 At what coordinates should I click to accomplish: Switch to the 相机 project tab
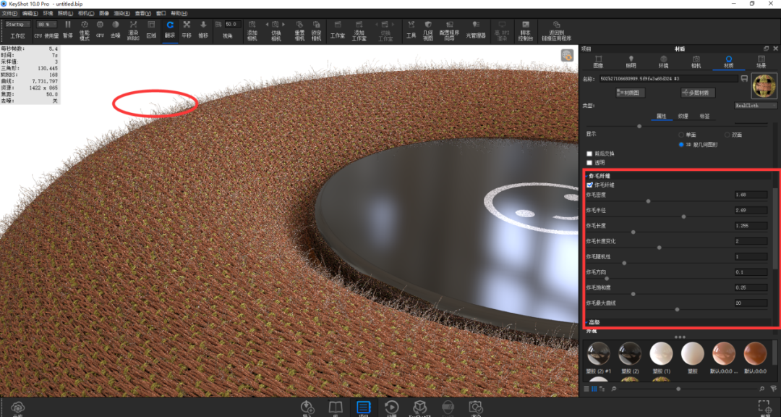pyautogui.click(x=696, y=62)
